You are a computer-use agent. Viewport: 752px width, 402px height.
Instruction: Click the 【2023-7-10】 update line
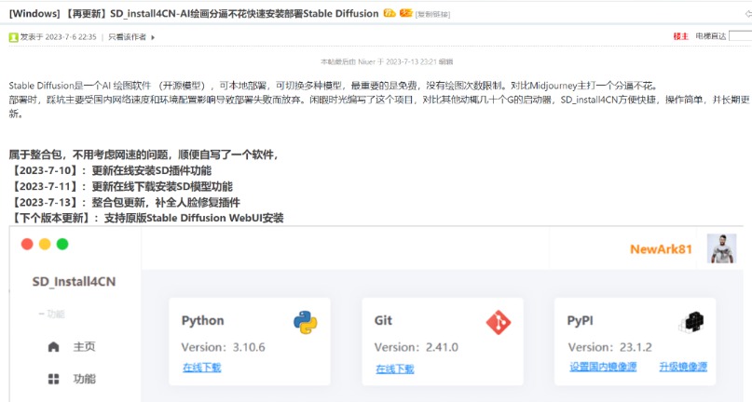coord(110,170)
